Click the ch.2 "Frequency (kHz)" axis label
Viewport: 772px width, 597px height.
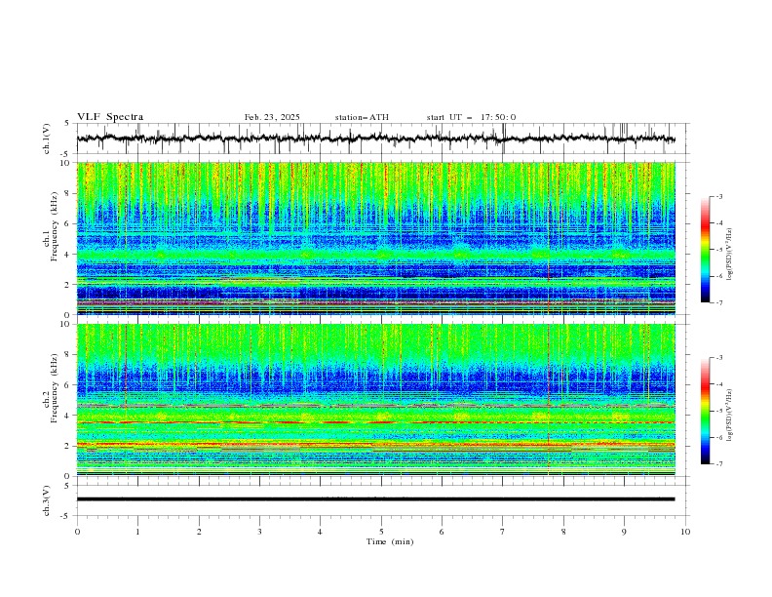click(55, 387)
